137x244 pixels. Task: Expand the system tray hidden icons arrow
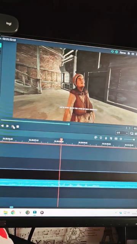pyautogui.click(x=116, y=212)
